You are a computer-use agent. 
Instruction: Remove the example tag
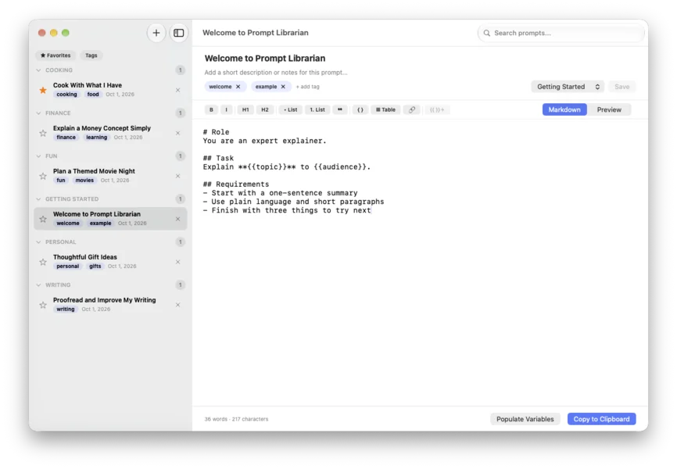(x=283, y=87)
